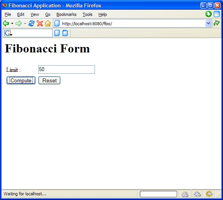
Task: Click the first cloud weather icon in status bar
Action: click(x=185, y=194)
